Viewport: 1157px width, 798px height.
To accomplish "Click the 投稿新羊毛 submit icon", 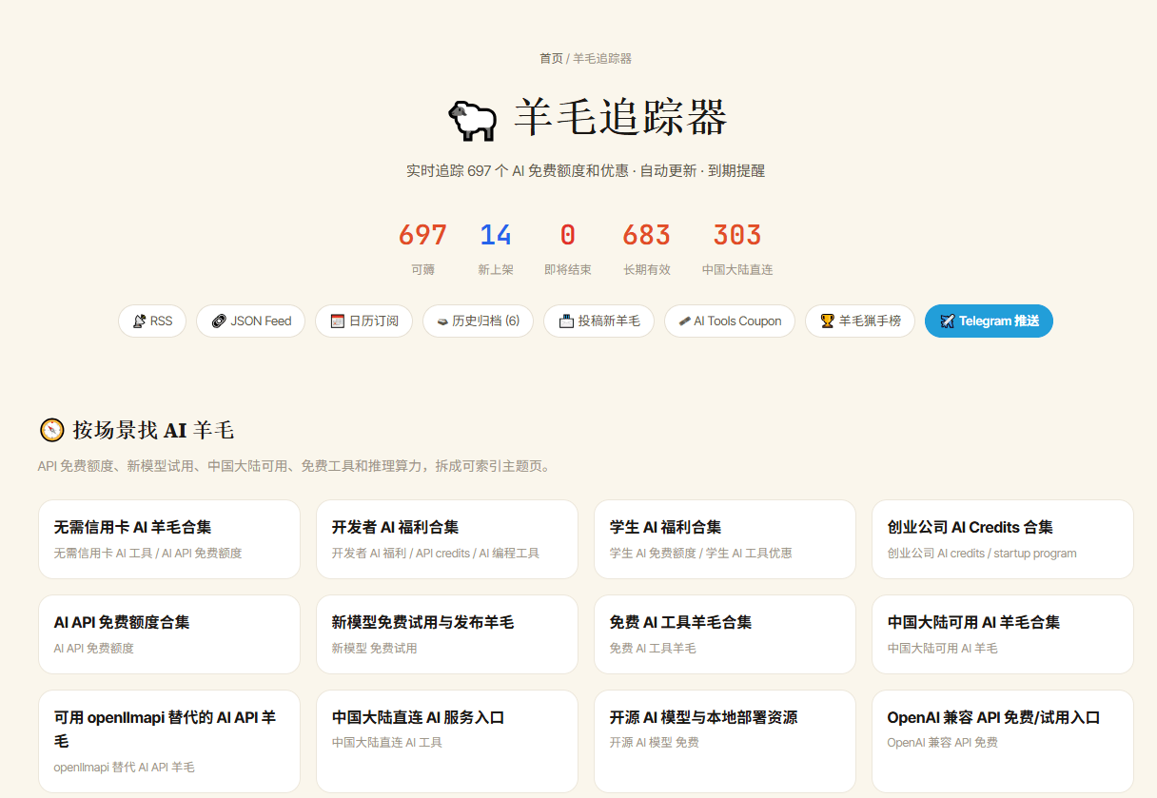I will pyautogui.click(x=566, y=321).
